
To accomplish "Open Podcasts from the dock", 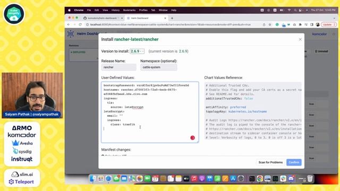I will pyautogui.click(x=202, y=179).
